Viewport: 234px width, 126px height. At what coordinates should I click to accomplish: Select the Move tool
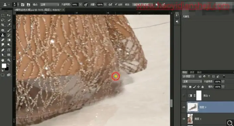[x=9, y=15]
